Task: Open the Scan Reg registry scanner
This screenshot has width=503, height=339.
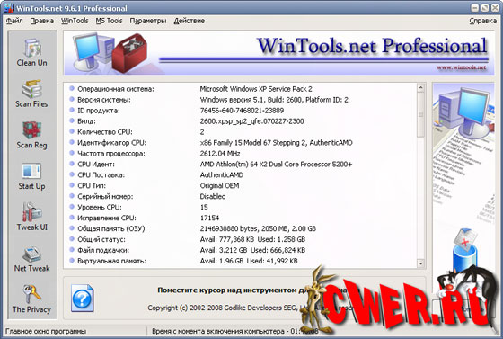Action: pos(31,135)
